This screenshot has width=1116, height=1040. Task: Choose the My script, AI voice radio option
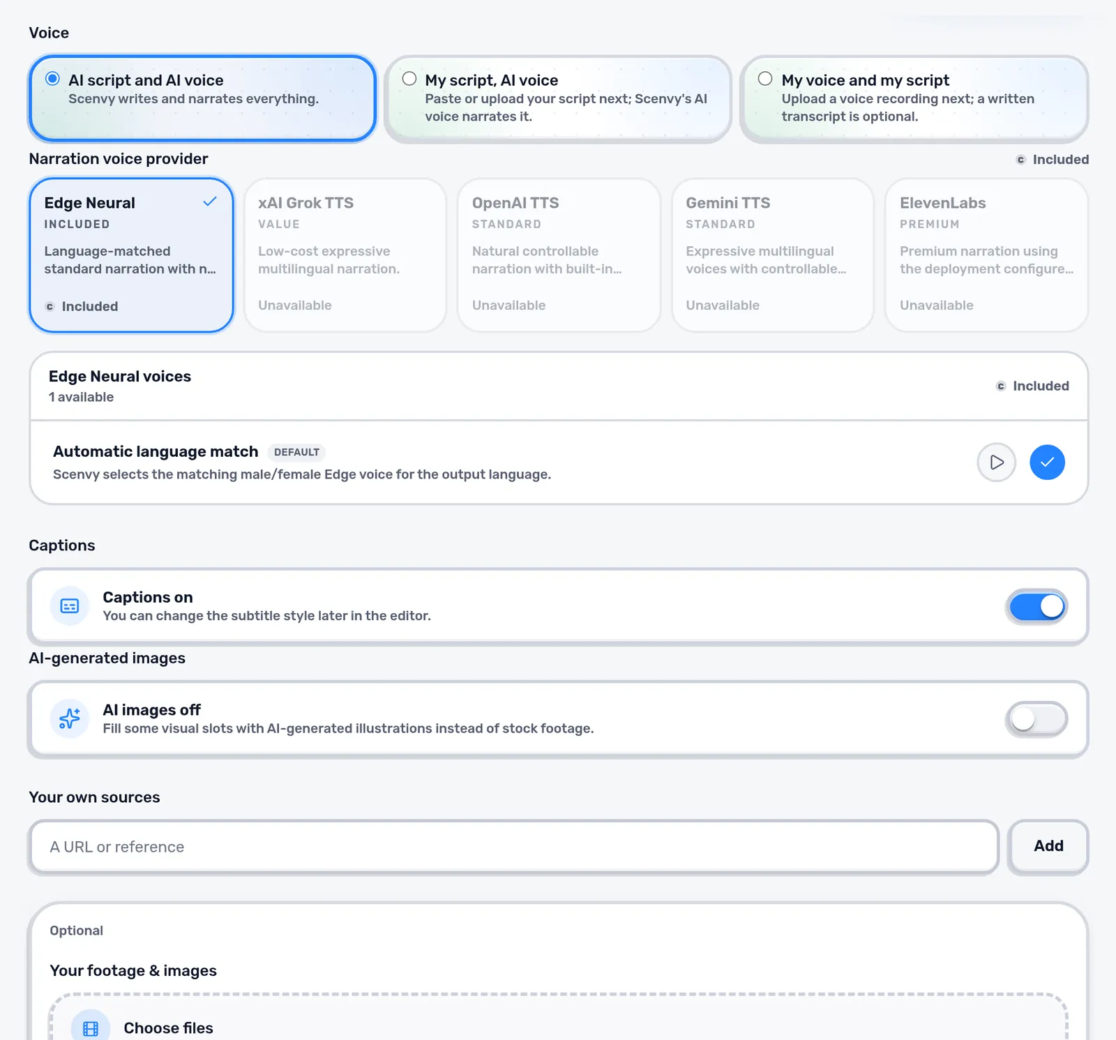[x=558, y=98]
